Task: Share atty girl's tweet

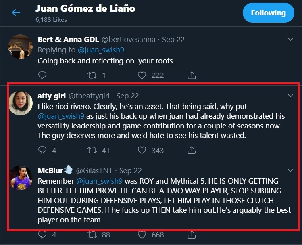Action: (x=192, y=150)
